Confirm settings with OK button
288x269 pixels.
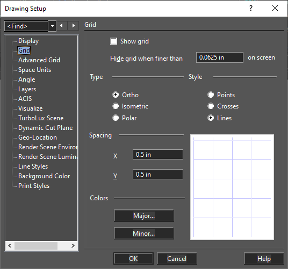pyautogui.click(x=133, y=259)
